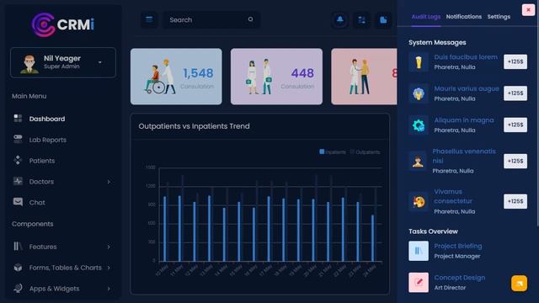Click beer icon beside Duis faucibus lorem

click(x=419, y=61)
